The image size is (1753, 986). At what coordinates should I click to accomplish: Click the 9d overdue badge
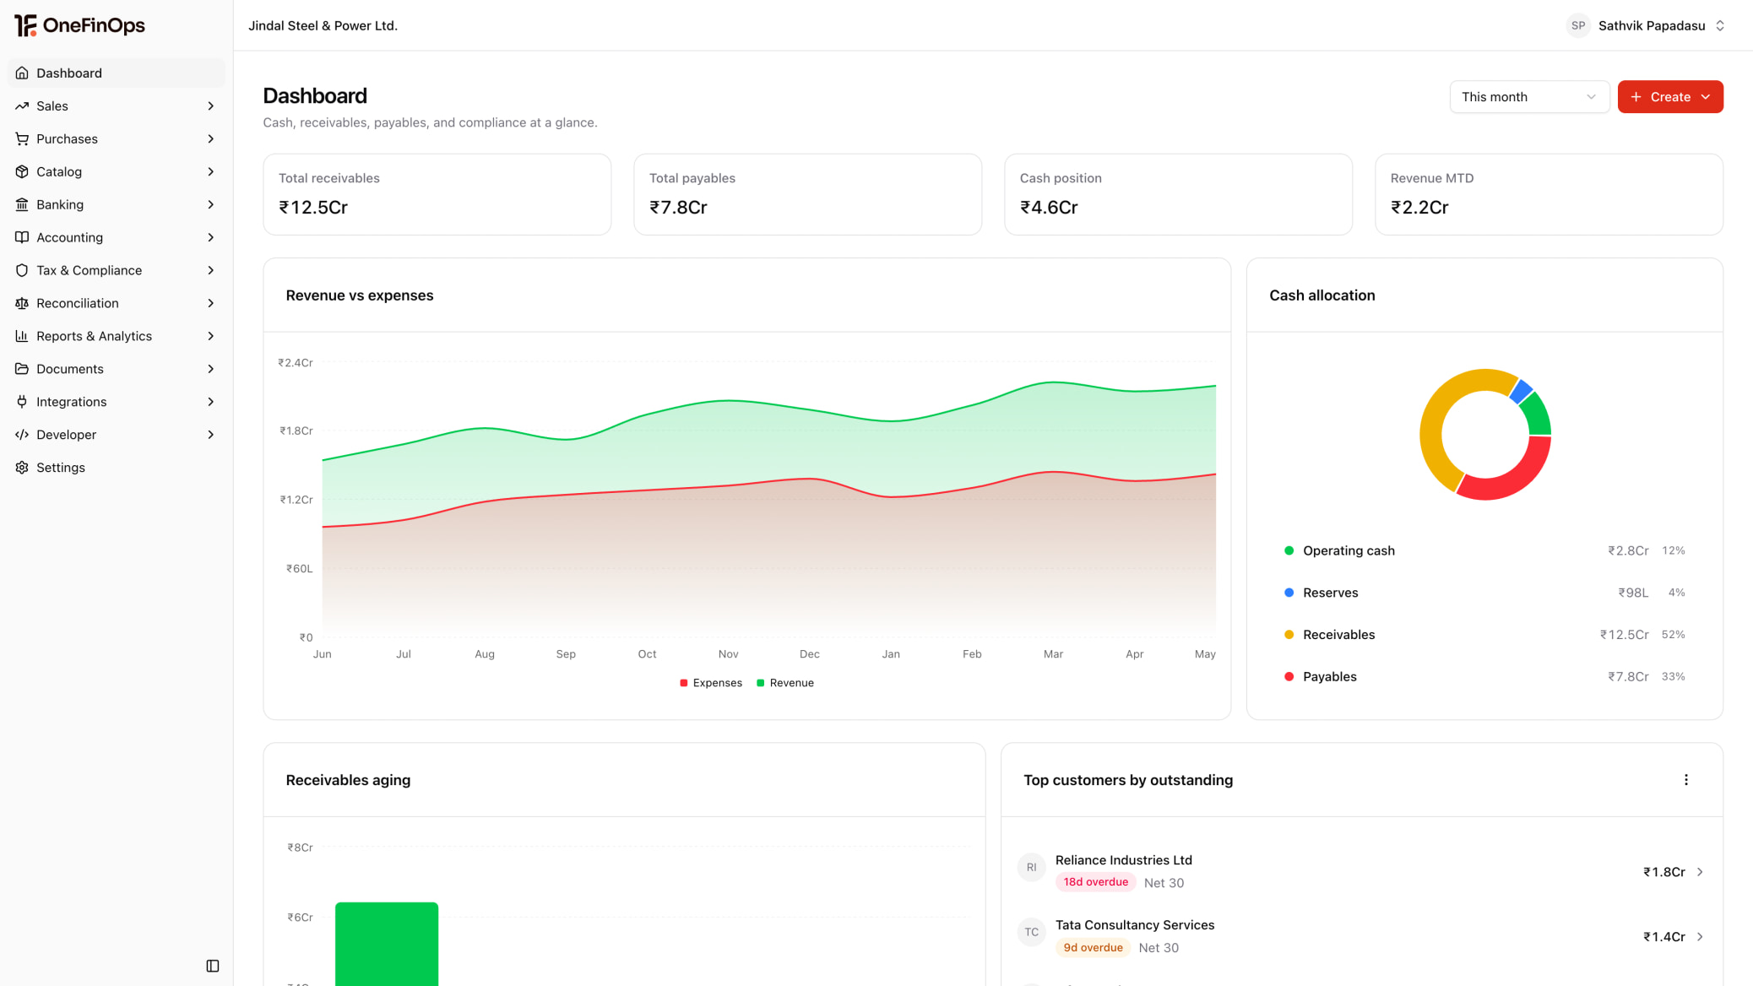(x=1093, y=948)
